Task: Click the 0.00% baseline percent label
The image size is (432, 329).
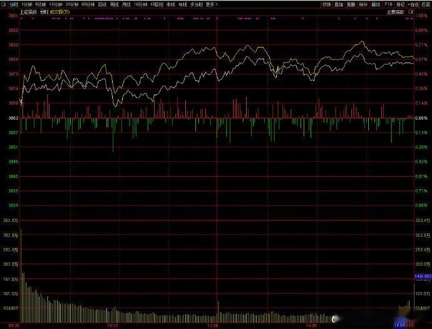Action: pyautogui.click(x=421, y=118)
